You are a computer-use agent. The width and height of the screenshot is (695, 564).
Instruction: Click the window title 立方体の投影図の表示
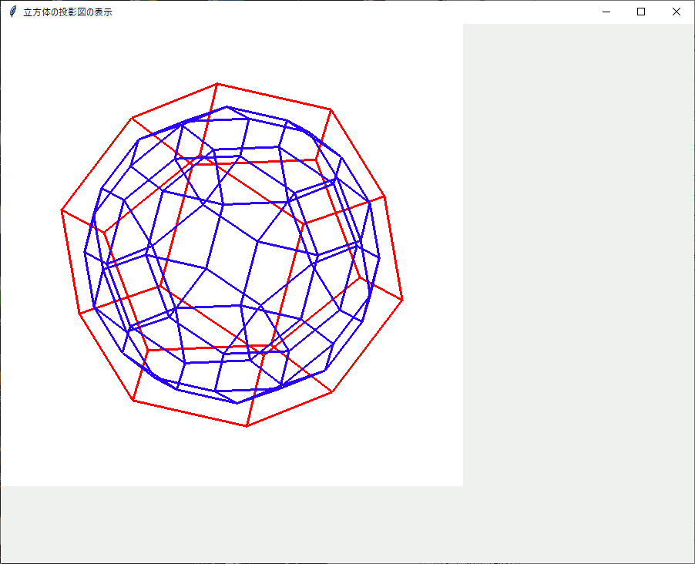[x=68, y=12]
